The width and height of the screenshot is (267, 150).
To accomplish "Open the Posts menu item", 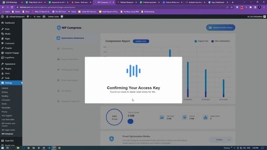I will point(7,29).
